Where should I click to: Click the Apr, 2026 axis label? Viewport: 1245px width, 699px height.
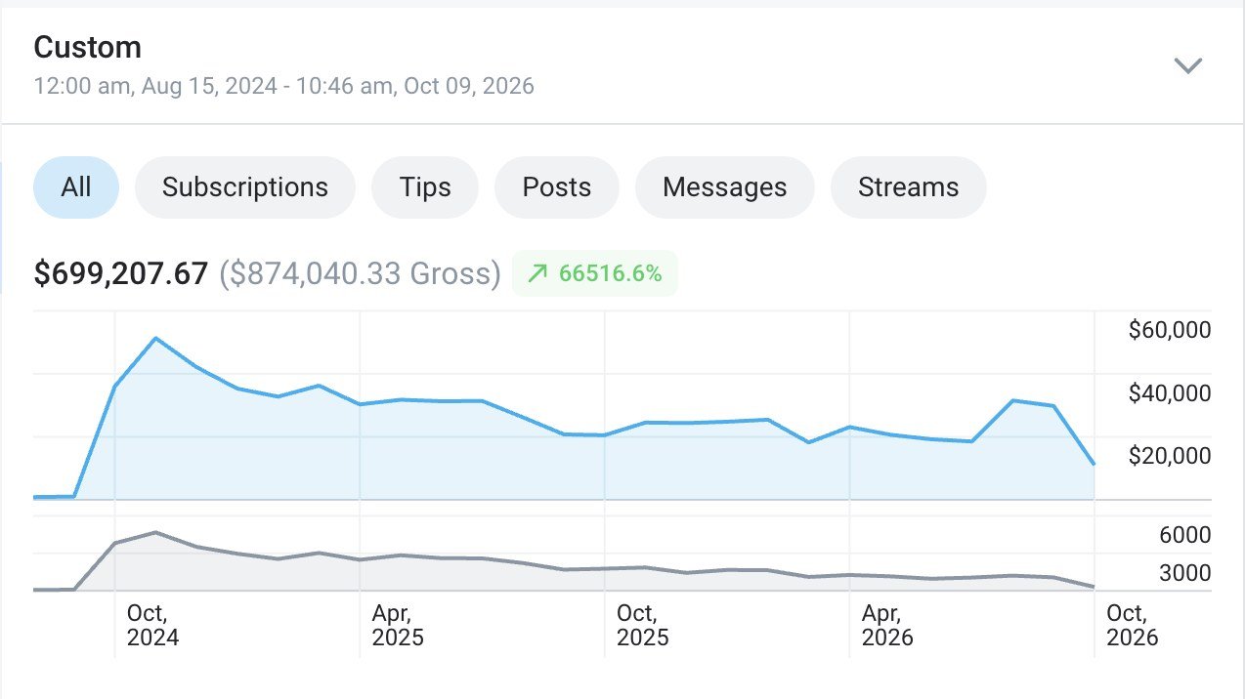point(887,625)
